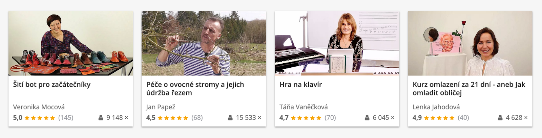This screenshot has width=542, height=138.
Task: Select author name Veronika Mocová
Action: [x=39, y=107]
